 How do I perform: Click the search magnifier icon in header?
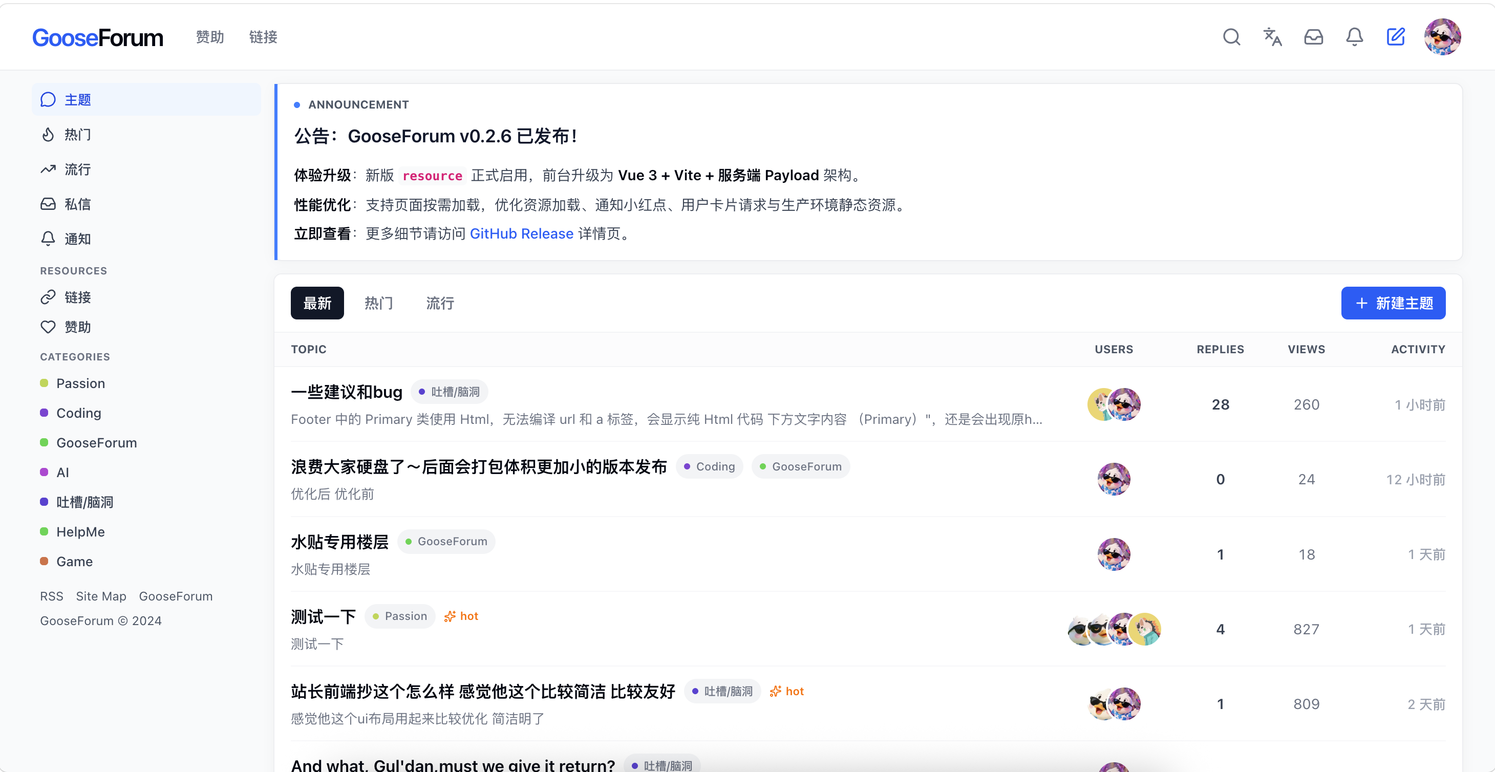(1231, 37)
